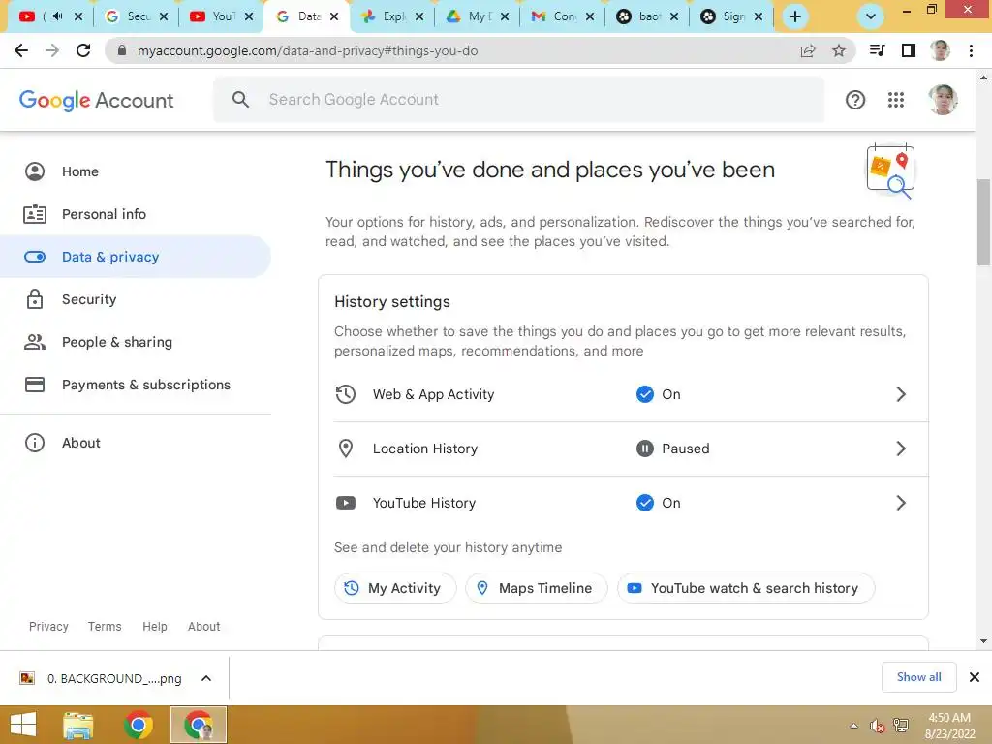Open the Google Account profile picture menu
992x744 pixels.
coord(942,100)
